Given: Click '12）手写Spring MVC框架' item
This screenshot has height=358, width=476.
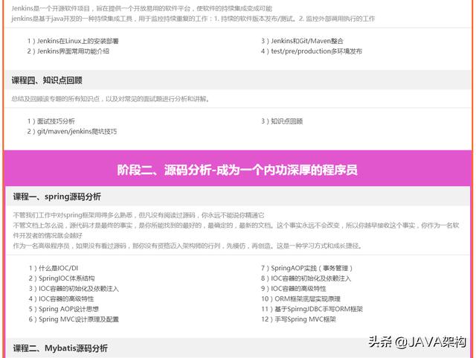Looking at the screenshot, I should point(298,319).
